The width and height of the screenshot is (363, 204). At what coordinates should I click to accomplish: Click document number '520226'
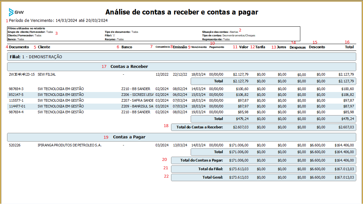click(14, 145)
